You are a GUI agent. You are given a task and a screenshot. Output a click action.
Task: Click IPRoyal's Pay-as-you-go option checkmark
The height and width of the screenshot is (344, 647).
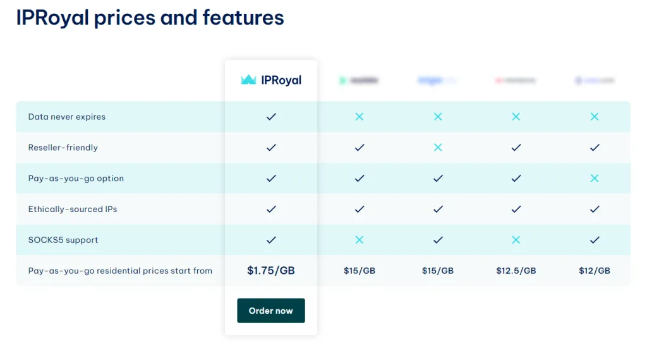[271, 179]
